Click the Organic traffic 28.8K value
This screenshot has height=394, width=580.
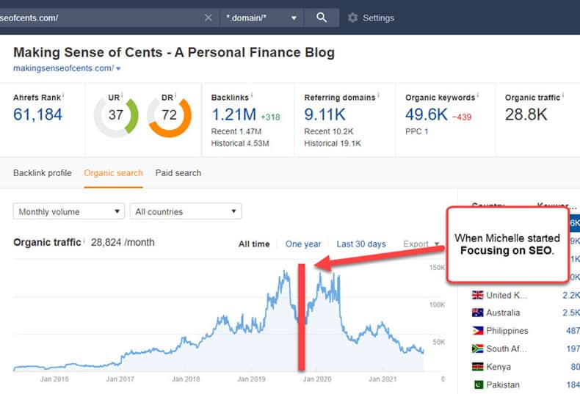pos(526,114)
